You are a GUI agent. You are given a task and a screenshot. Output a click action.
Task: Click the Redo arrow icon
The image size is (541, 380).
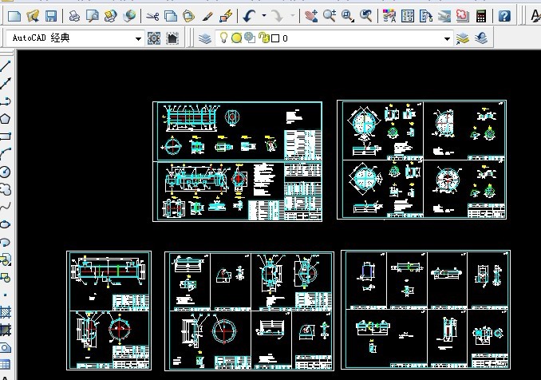(x=277, y=16)
